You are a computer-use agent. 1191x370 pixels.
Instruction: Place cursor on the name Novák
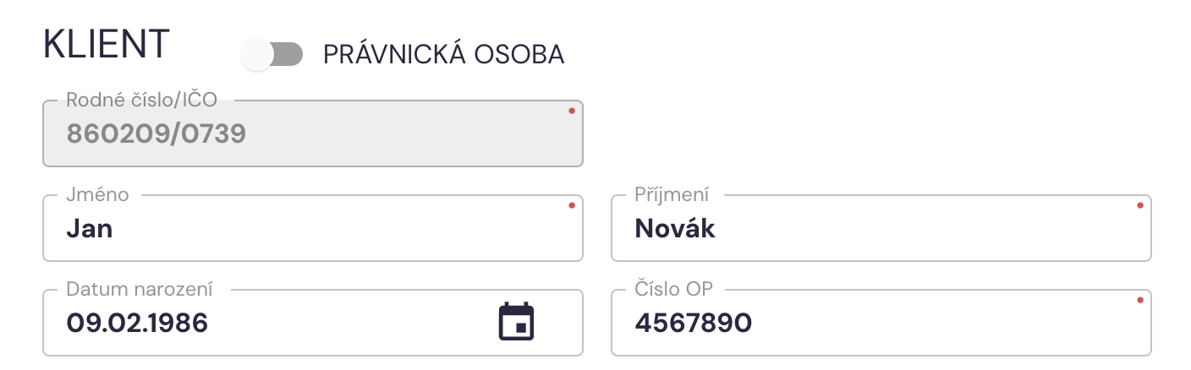coord(675,229)
